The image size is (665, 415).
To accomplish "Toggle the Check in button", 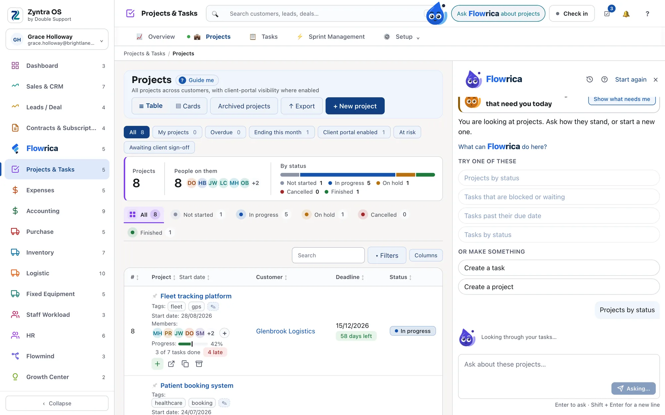I will 572,14.
